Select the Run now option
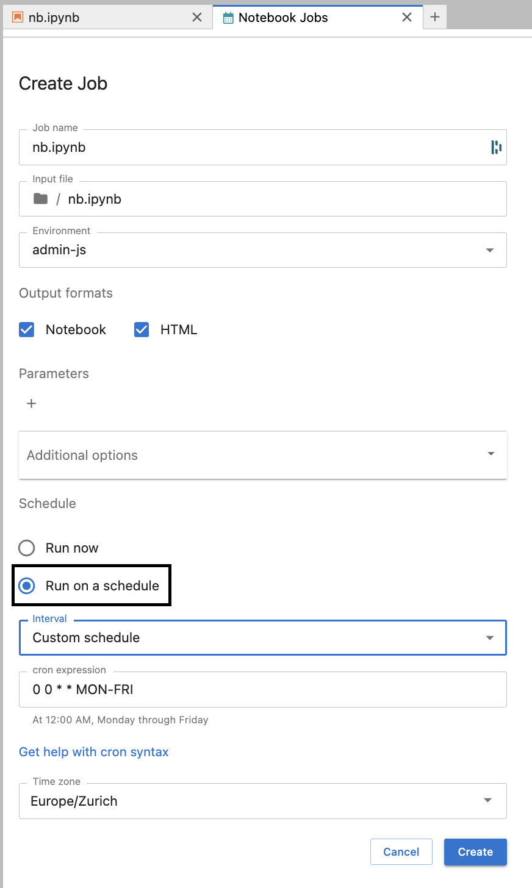532x888 pixels. pos(26,548)
